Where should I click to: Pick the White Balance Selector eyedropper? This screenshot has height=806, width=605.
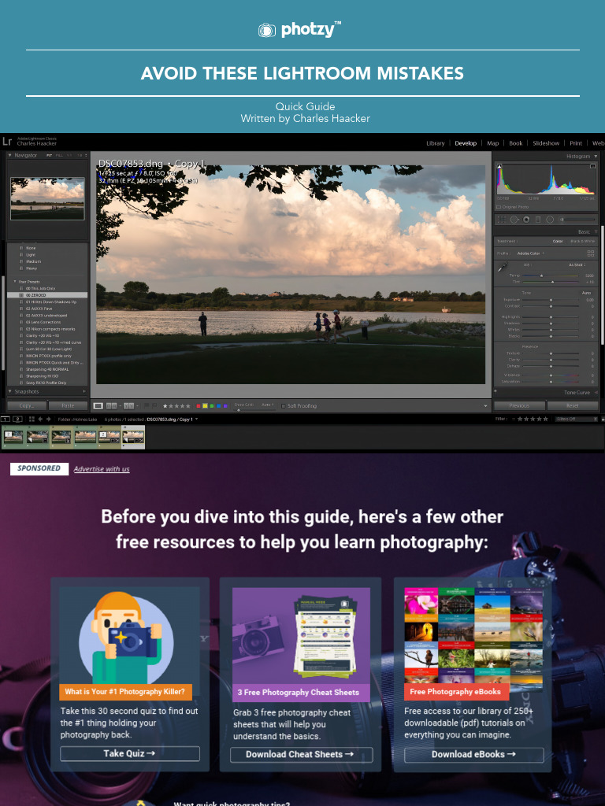pos(503,267)
